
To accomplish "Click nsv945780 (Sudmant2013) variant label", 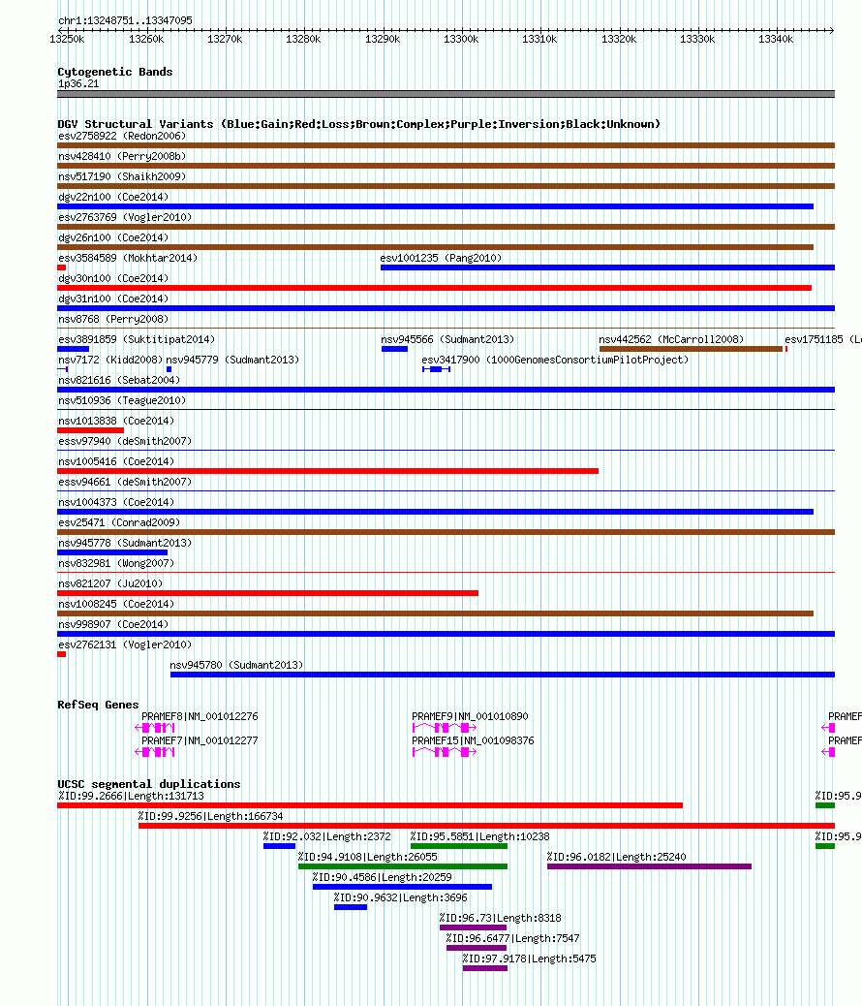I will [236, 665].
